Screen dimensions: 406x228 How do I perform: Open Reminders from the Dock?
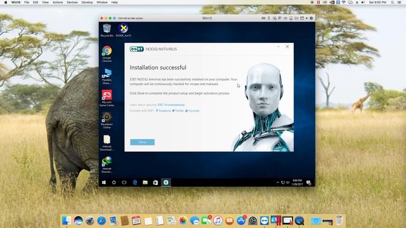point(160,220)
